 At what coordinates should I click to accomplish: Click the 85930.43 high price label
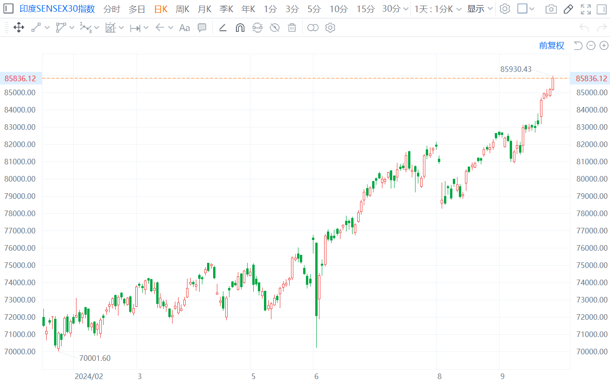[x=516, y=69]
